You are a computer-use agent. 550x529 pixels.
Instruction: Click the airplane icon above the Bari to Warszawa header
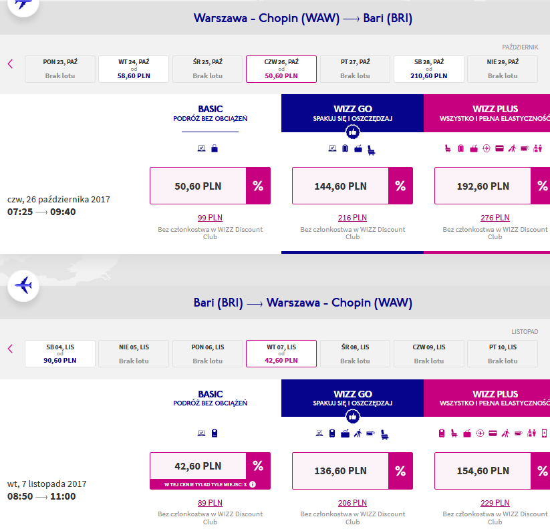tap(23, 285)
